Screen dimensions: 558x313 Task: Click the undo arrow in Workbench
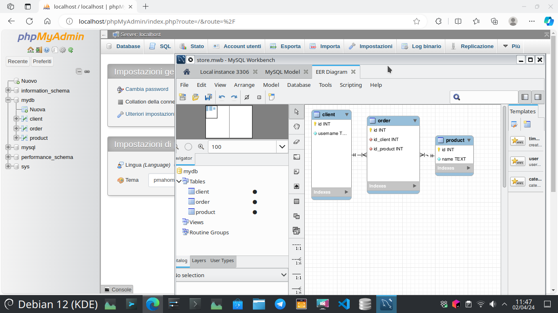[222, 97]
